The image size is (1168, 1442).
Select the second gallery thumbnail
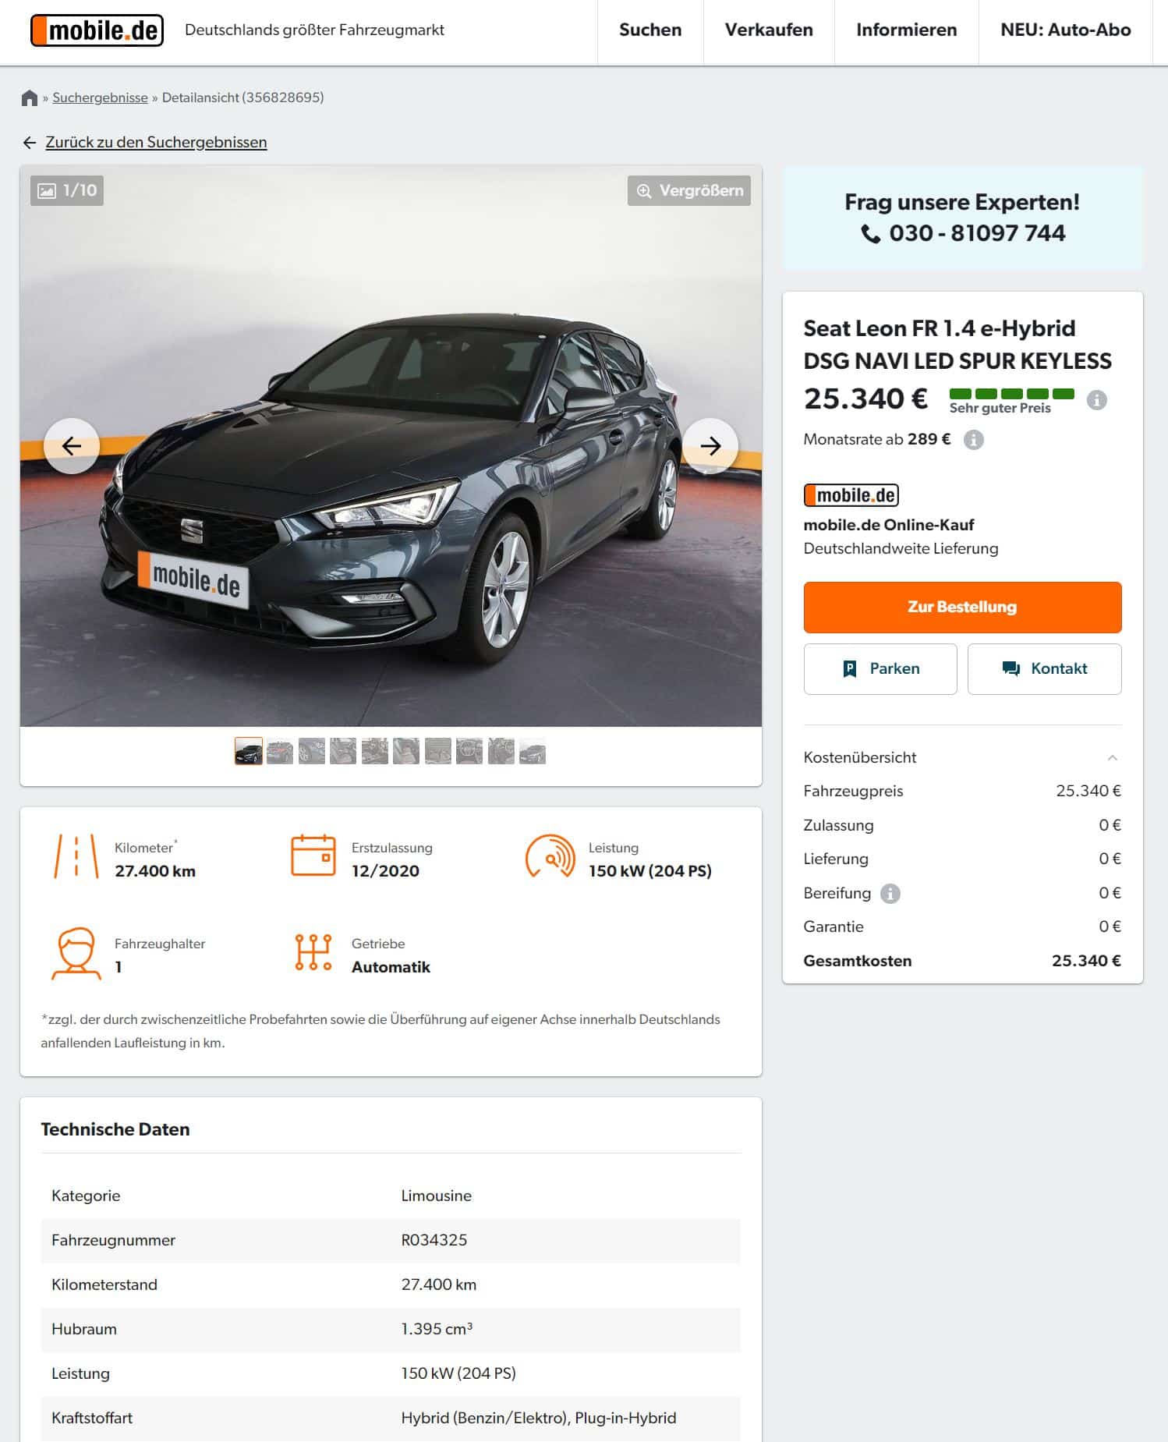click(x=280, y=752)
